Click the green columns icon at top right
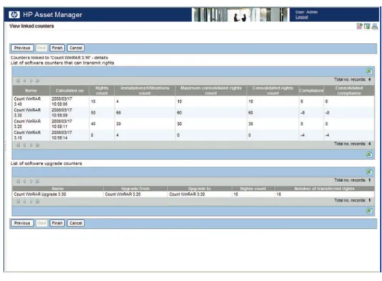 pyautogui.click(x=367, y=26)
